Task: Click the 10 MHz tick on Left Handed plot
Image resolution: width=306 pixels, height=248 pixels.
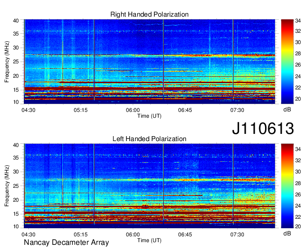Action: point(16,226)
